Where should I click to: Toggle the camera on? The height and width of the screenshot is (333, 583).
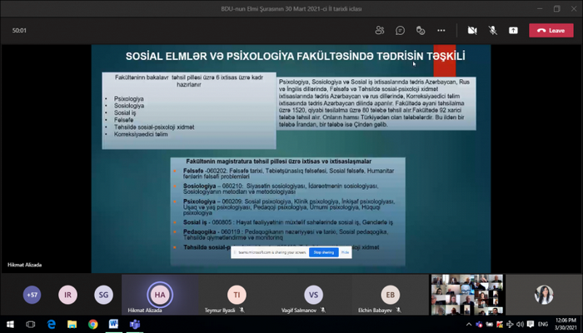click(472, 30)
